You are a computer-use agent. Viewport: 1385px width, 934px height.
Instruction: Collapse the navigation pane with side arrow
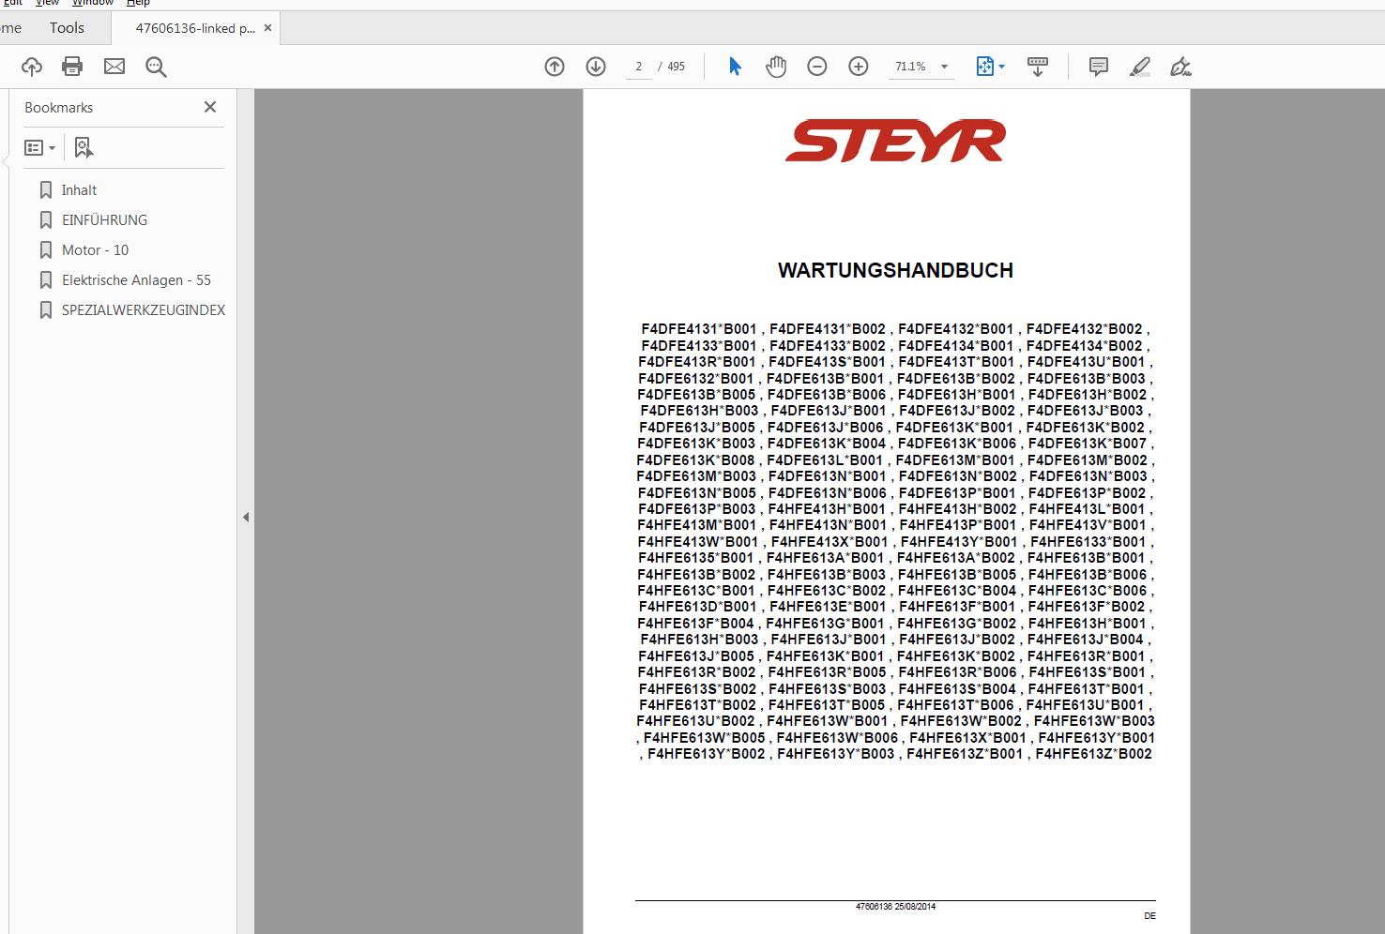[246, 516]
